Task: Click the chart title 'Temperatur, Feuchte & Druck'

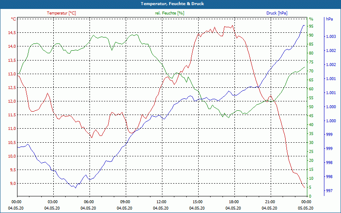Action: [x=172, y=4]
